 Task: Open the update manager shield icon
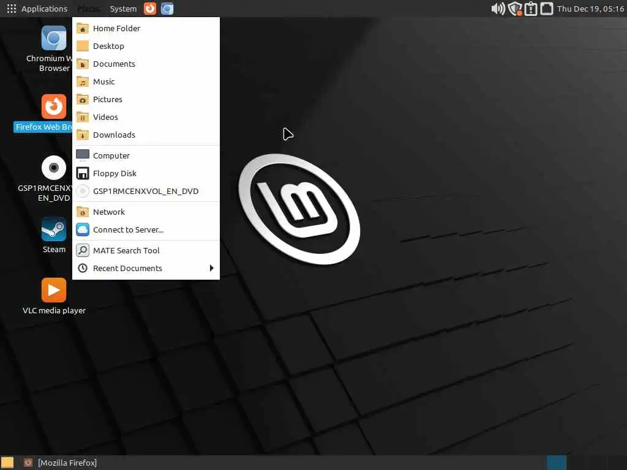click(515, 9)
